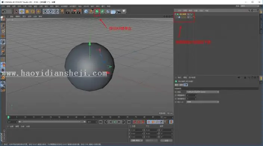Select the child Sphere object row
The image size is (263, 146).
click(x=184, y=17)
